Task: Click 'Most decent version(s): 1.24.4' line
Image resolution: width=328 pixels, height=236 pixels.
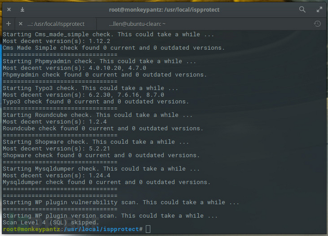Action: [56, 175]
